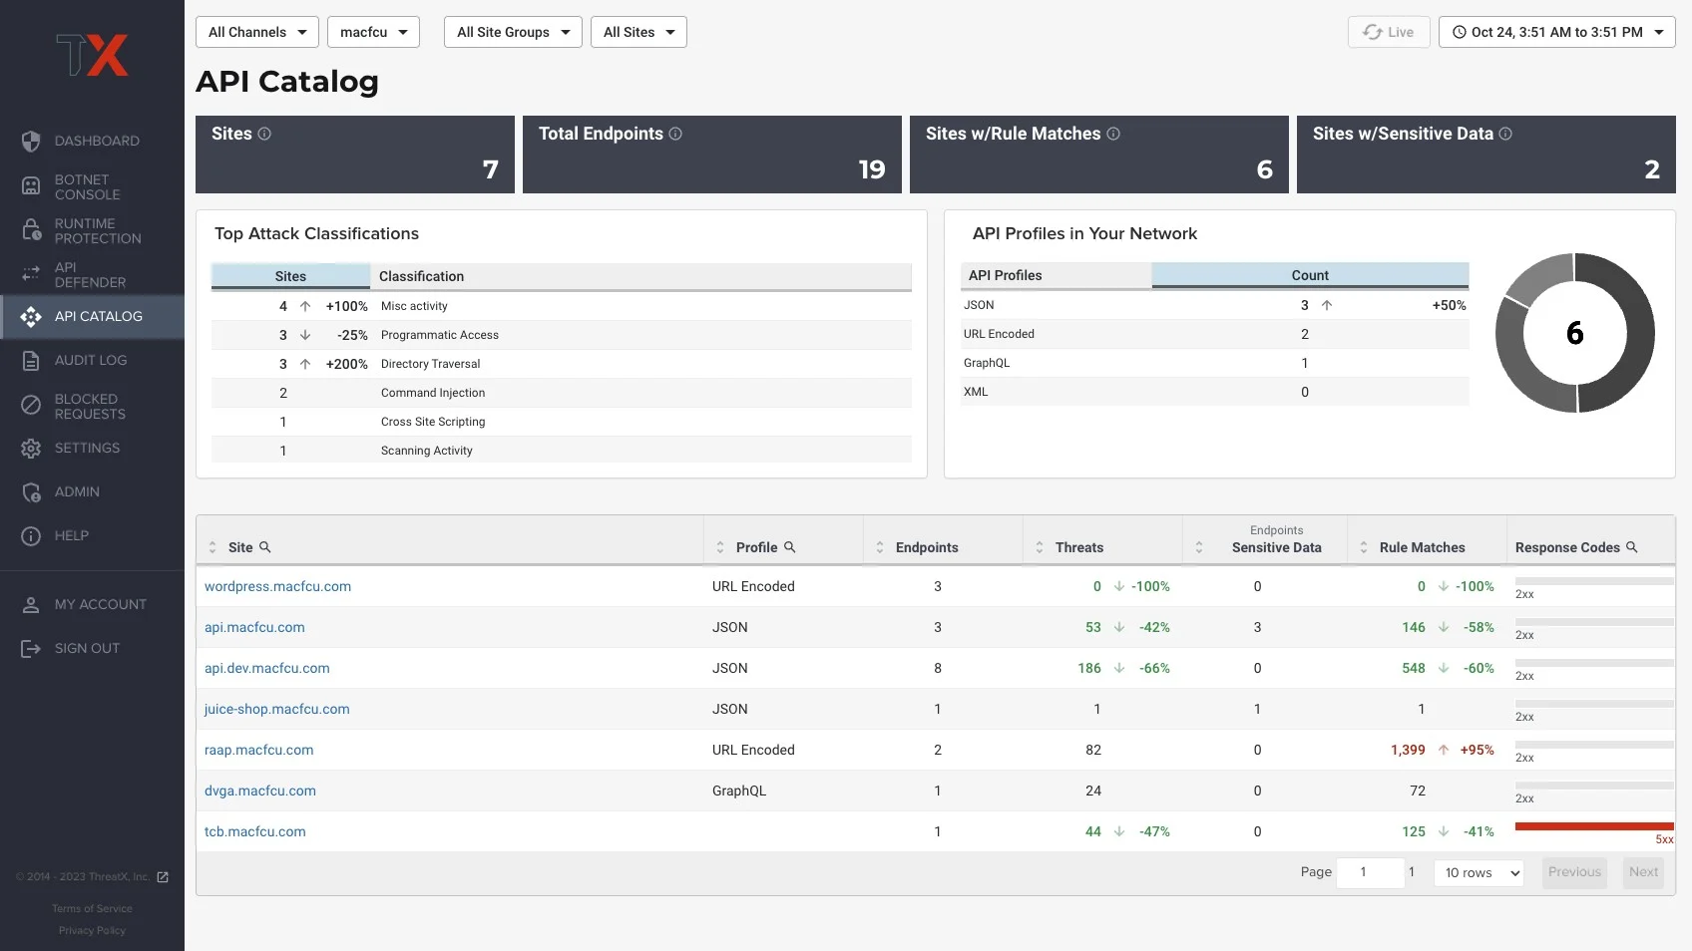
Task: Select the Command Injection classification row
Action: (562, 393)
